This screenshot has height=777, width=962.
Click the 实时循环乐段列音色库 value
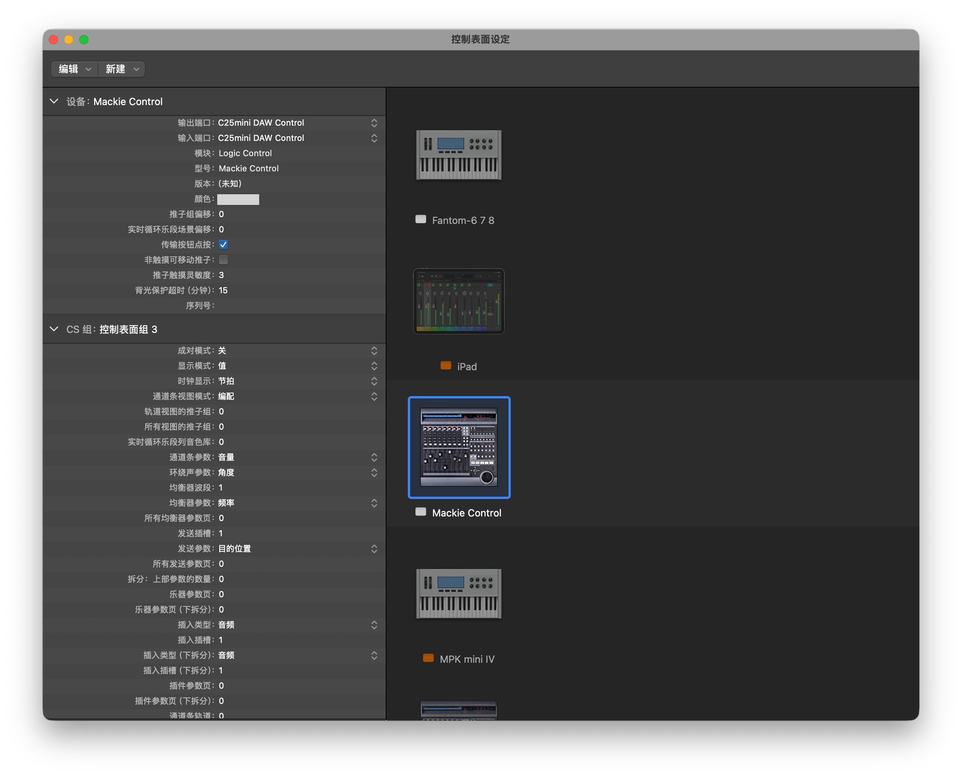click(221, 442)
